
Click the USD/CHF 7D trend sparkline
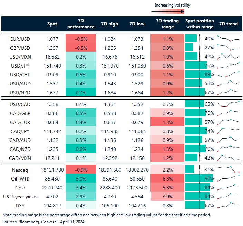[x=228, y=74]
